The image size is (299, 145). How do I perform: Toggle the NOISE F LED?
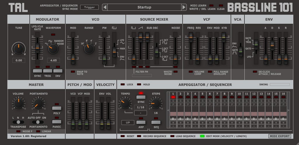click(18, 131)
